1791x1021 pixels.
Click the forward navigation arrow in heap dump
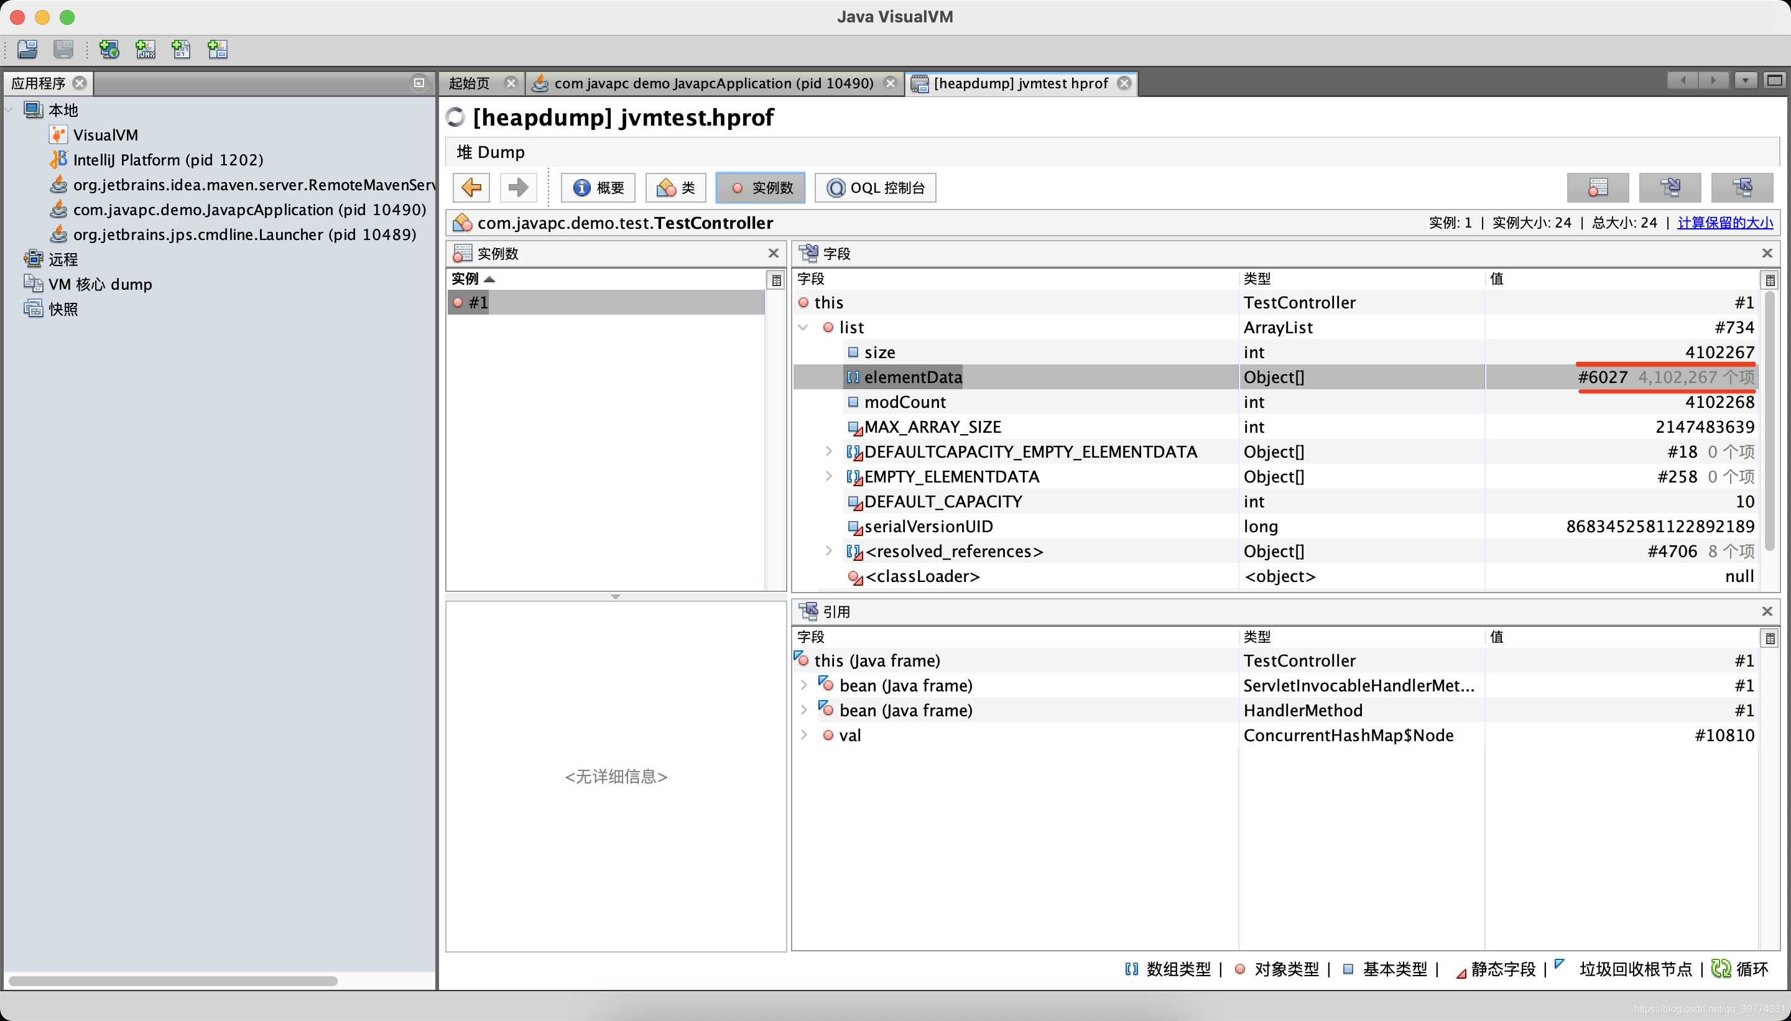pos(517,187)
